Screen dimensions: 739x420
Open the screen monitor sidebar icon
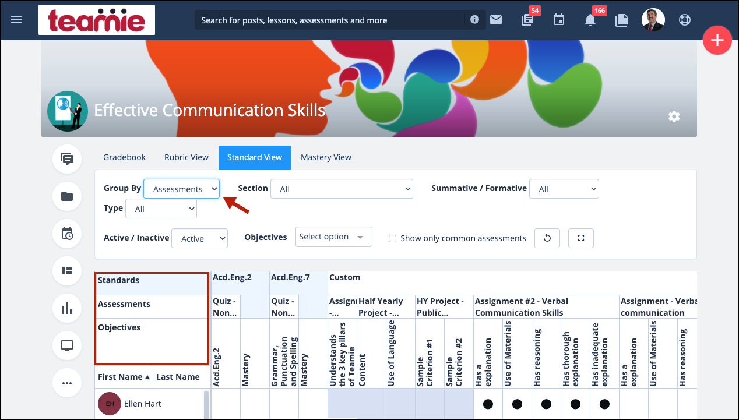click(x=67, y=345)
